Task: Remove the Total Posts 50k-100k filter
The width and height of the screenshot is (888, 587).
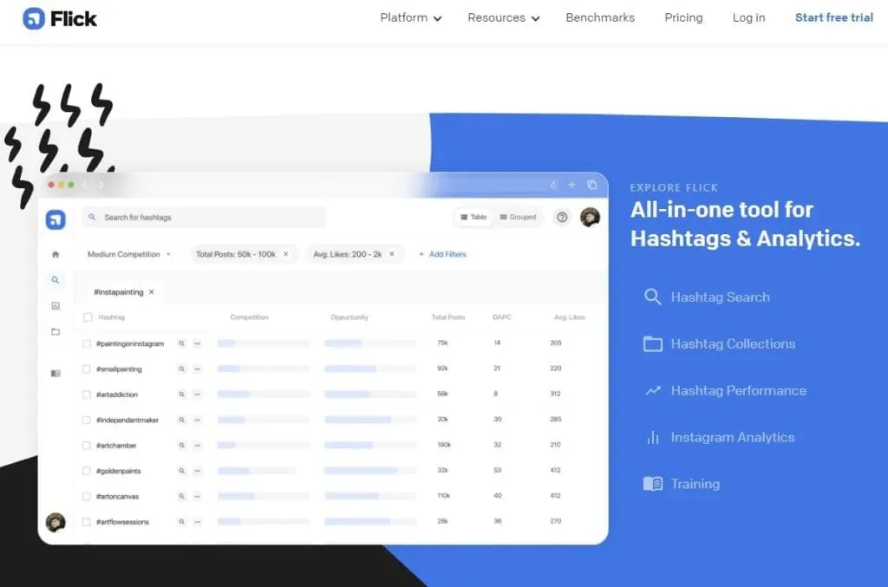Action: pyautogui.click(x=286, y=254)
